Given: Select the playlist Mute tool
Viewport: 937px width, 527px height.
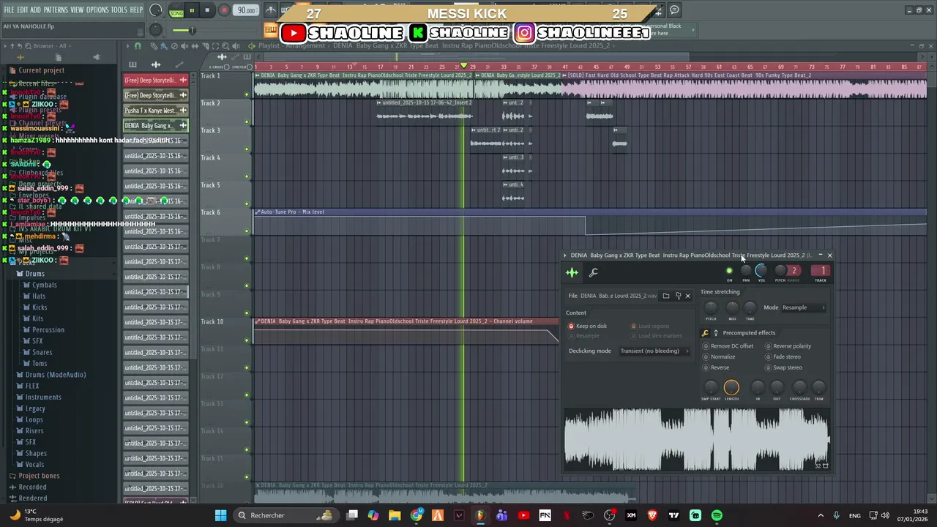Looking at the screenshot, I should tap(184, 46).
